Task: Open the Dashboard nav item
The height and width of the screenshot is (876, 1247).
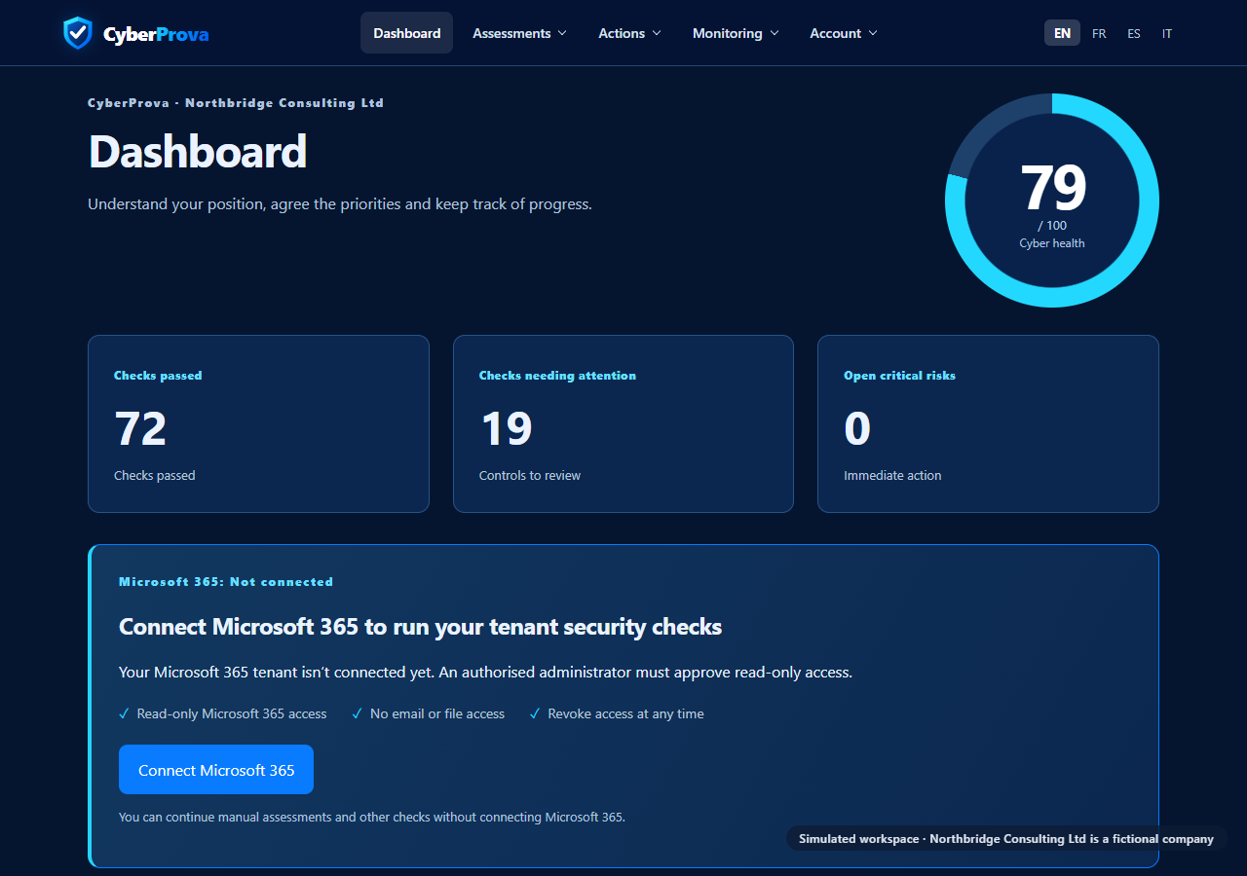Action: [x=406, y=33]
